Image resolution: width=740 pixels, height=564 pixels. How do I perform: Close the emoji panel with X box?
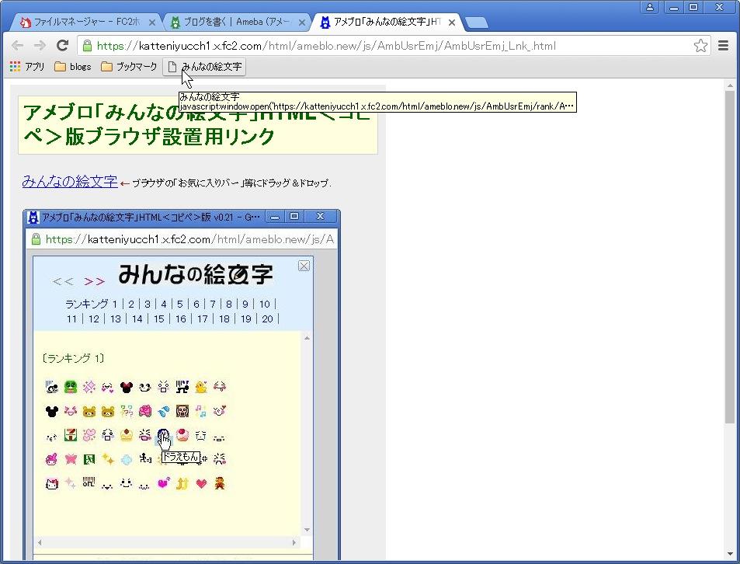click(304, 266)
